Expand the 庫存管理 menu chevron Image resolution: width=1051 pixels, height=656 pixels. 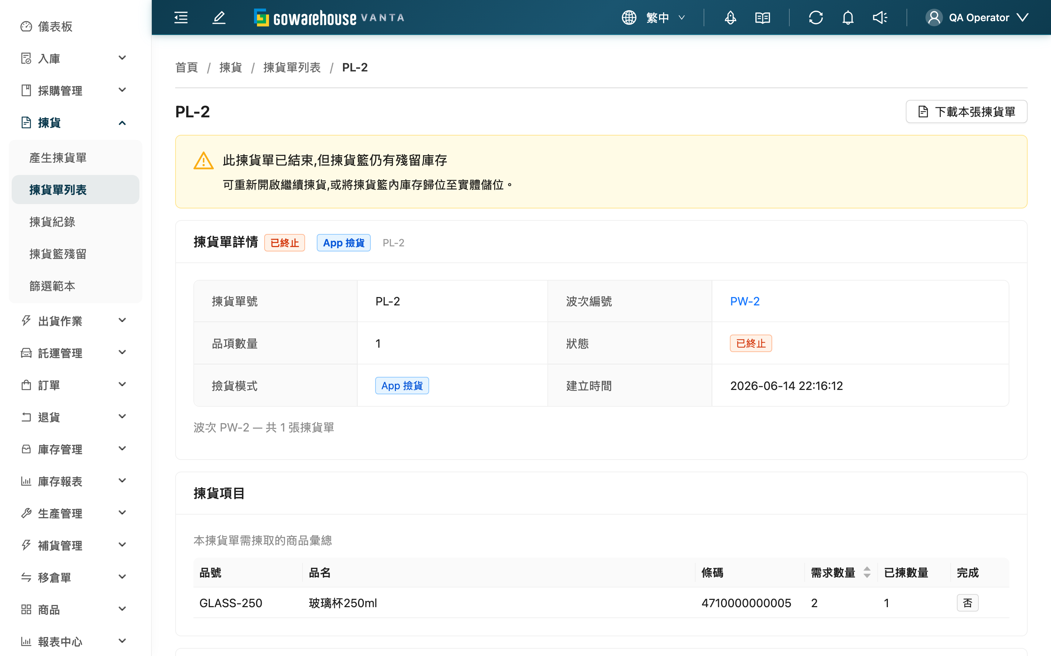tap(123, 449)
